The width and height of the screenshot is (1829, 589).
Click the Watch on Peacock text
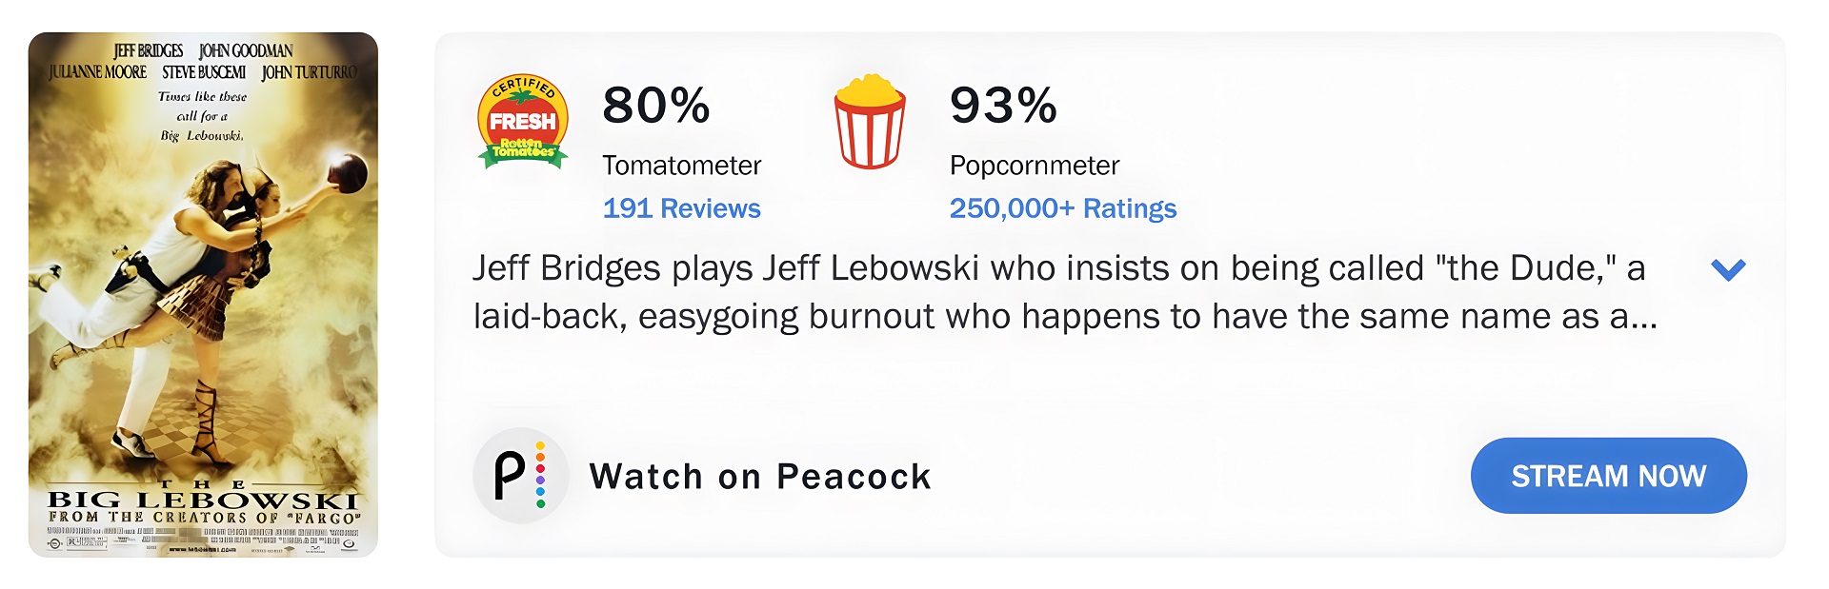(759, 476)
